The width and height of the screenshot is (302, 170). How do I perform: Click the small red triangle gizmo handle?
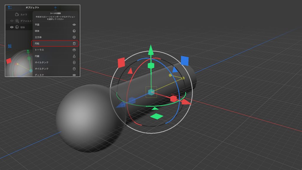click(x=130, y=71)
